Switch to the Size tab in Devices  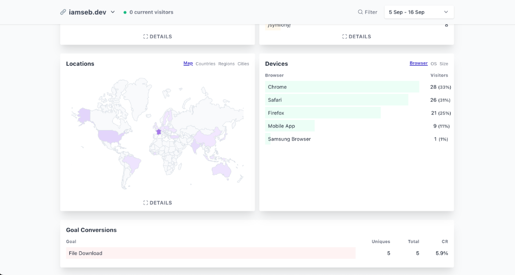tap(444, 64)
